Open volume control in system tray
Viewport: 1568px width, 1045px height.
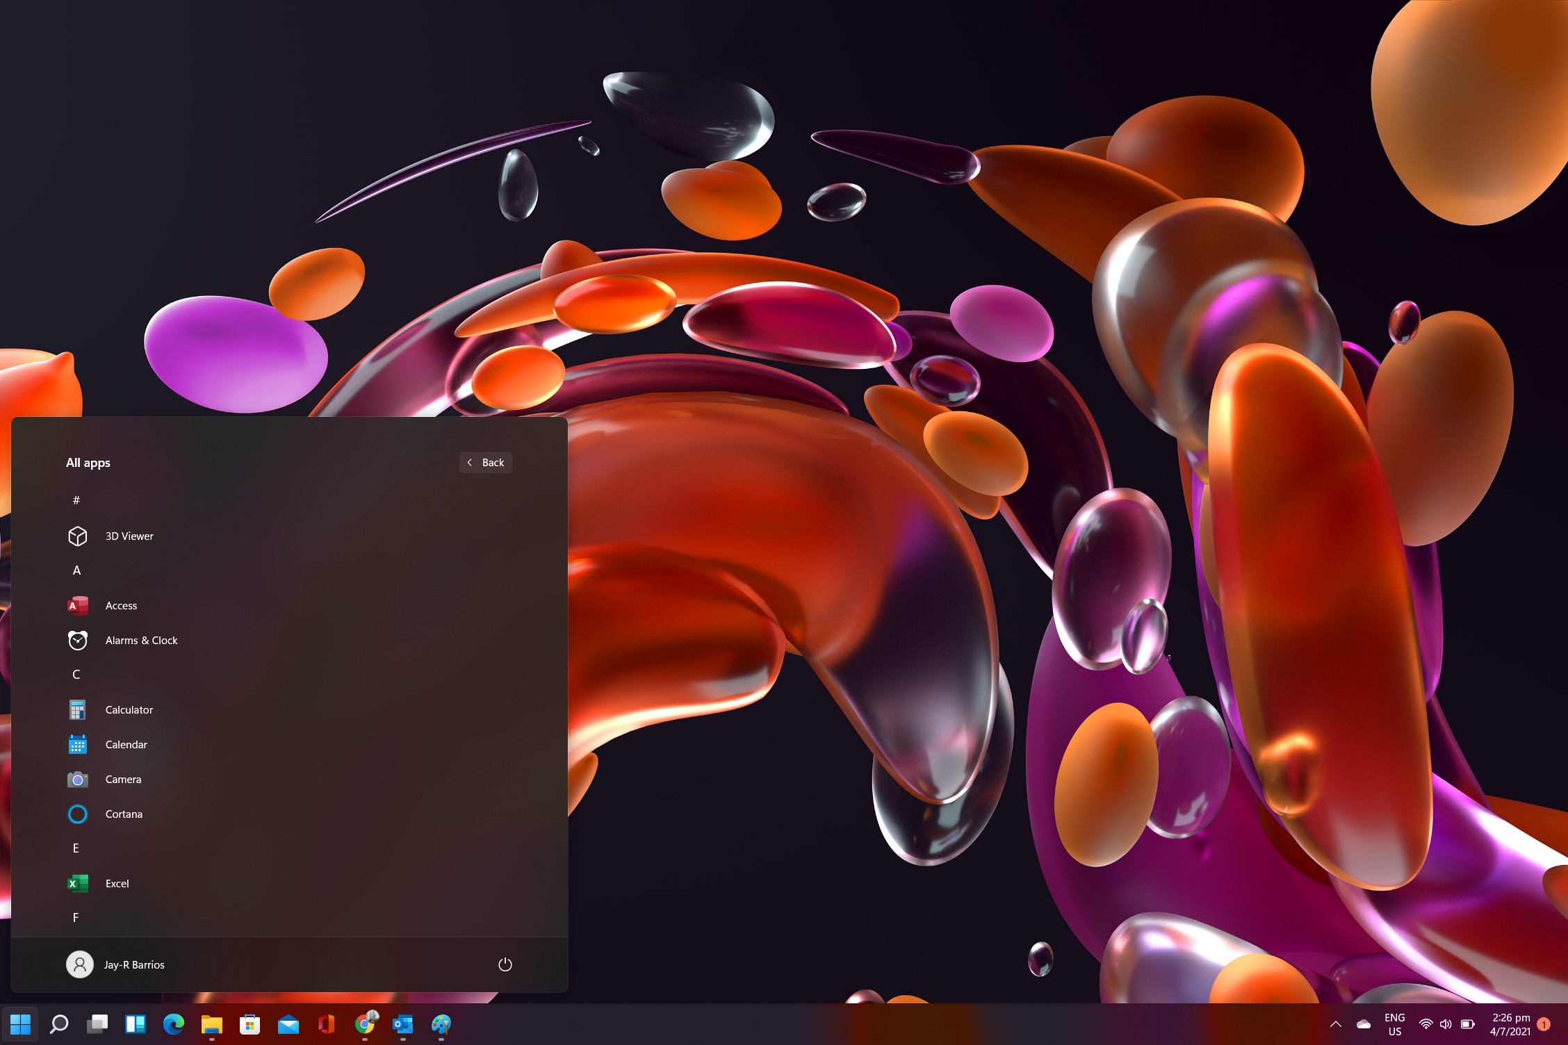pos(1446,1024)
